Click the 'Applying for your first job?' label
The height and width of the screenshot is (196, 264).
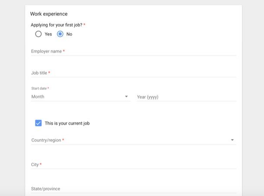click(x=57, y=25)
